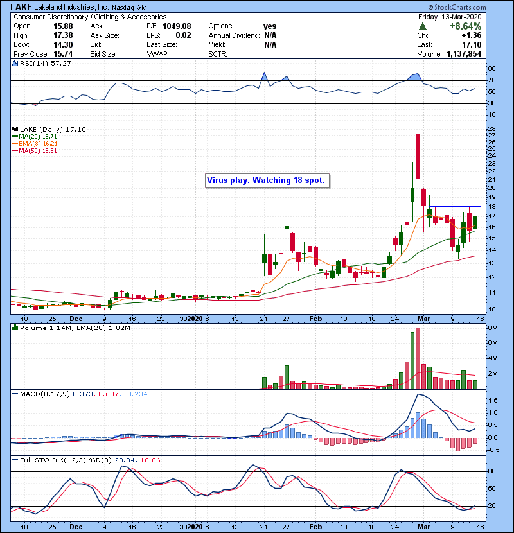Click the Volume 1.14M, EMA(20) 1.82M label
The width and height of the screenshot is (514, 533).
click(75, 328)
